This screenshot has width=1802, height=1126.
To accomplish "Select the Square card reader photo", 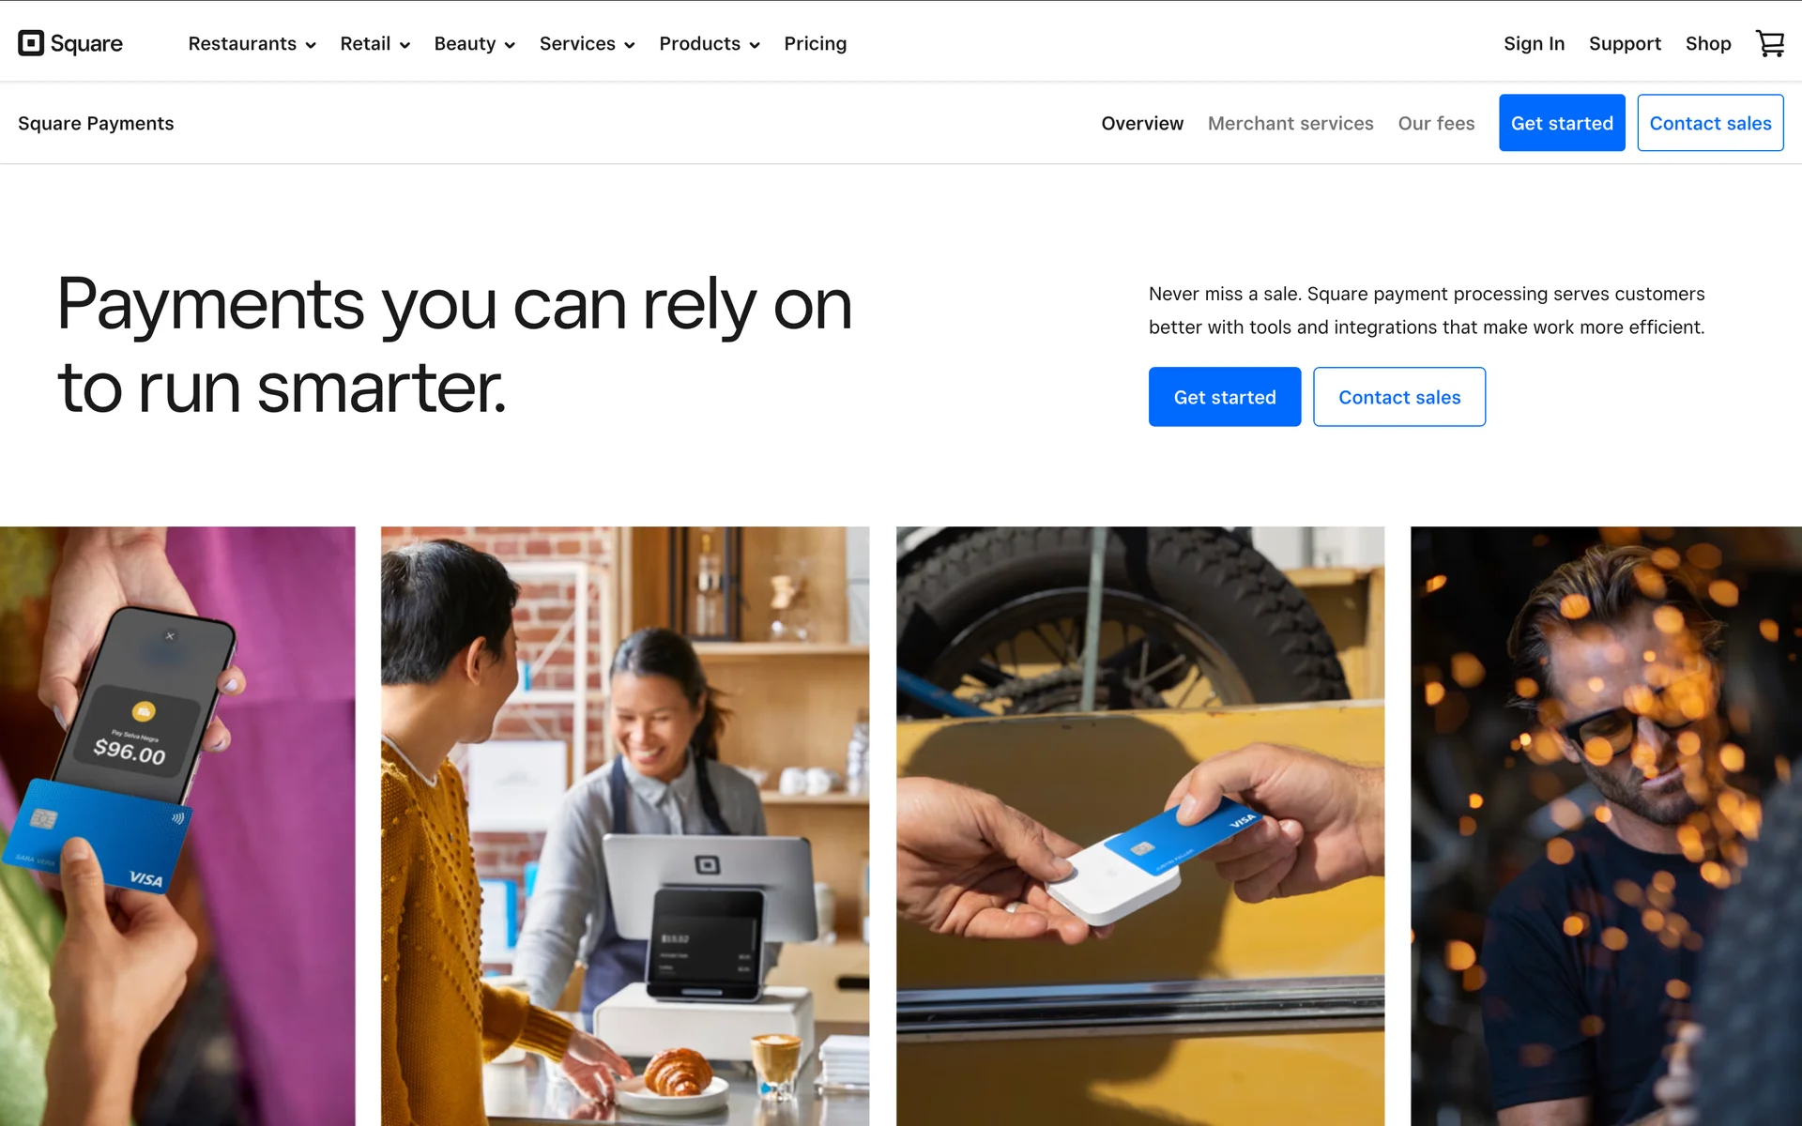I will pos(1139,826).
